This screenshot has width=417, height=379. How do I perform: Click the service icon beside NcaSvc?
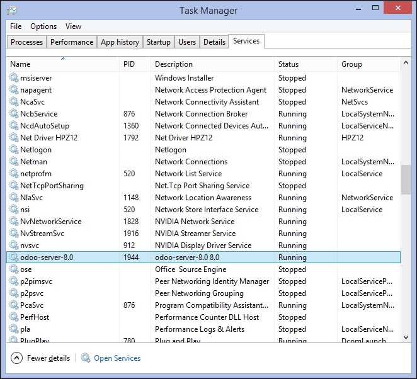[x=14, y=101]
